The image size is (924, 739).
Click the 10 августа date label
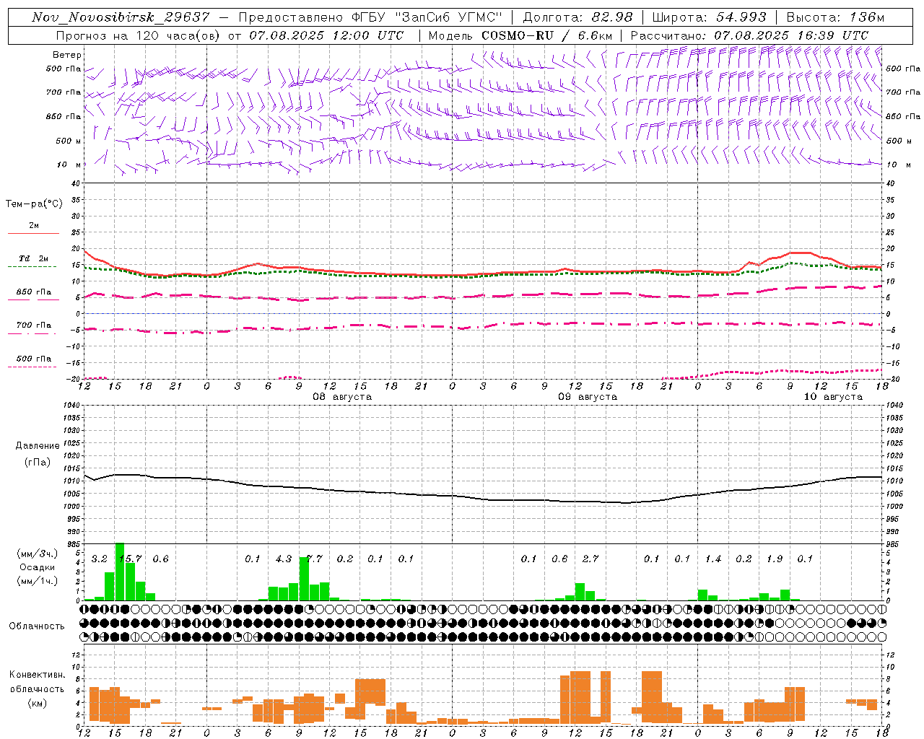(x=833, y=397)
